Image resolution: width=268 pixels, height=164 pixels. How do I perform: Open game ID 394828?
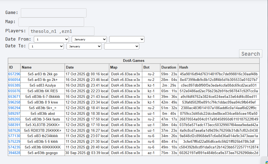14,153
